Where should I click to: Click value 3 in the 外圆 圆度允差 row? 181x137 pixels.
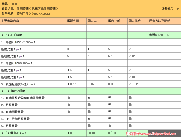click(68, 49)
